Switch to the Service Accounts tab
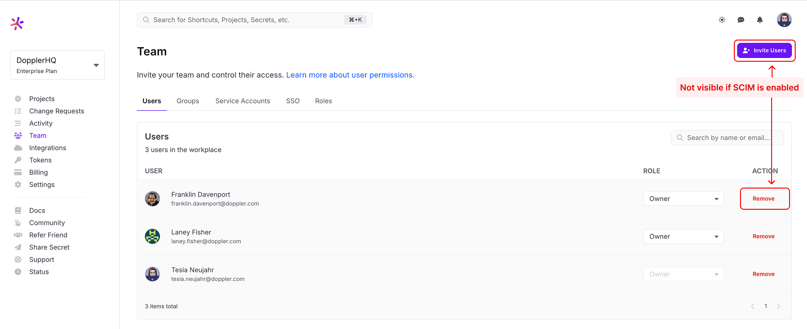807x329 pixels. pyautogui.click(x=243, y=101)
